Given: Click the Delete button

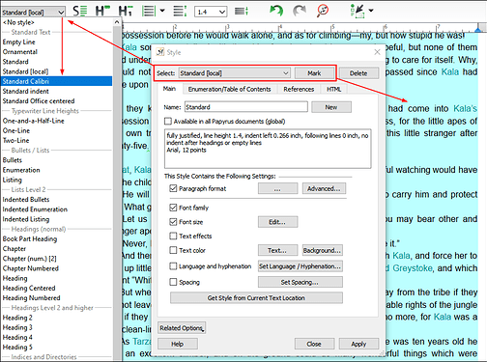Looking at the screenshot, I should [358, 73].
